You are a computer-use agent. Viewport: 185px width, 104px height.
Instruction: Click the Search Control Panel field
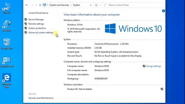132,5
